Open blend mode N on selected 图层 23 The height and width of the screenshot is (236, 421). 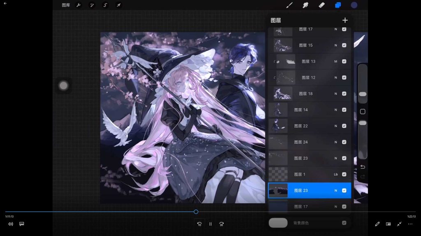(335, 190)
